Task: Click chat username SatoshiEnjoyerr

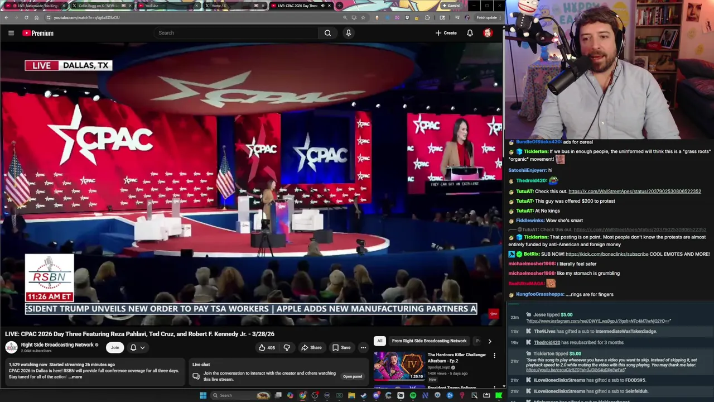Action: pyautogui.click(x=527, y=170)
